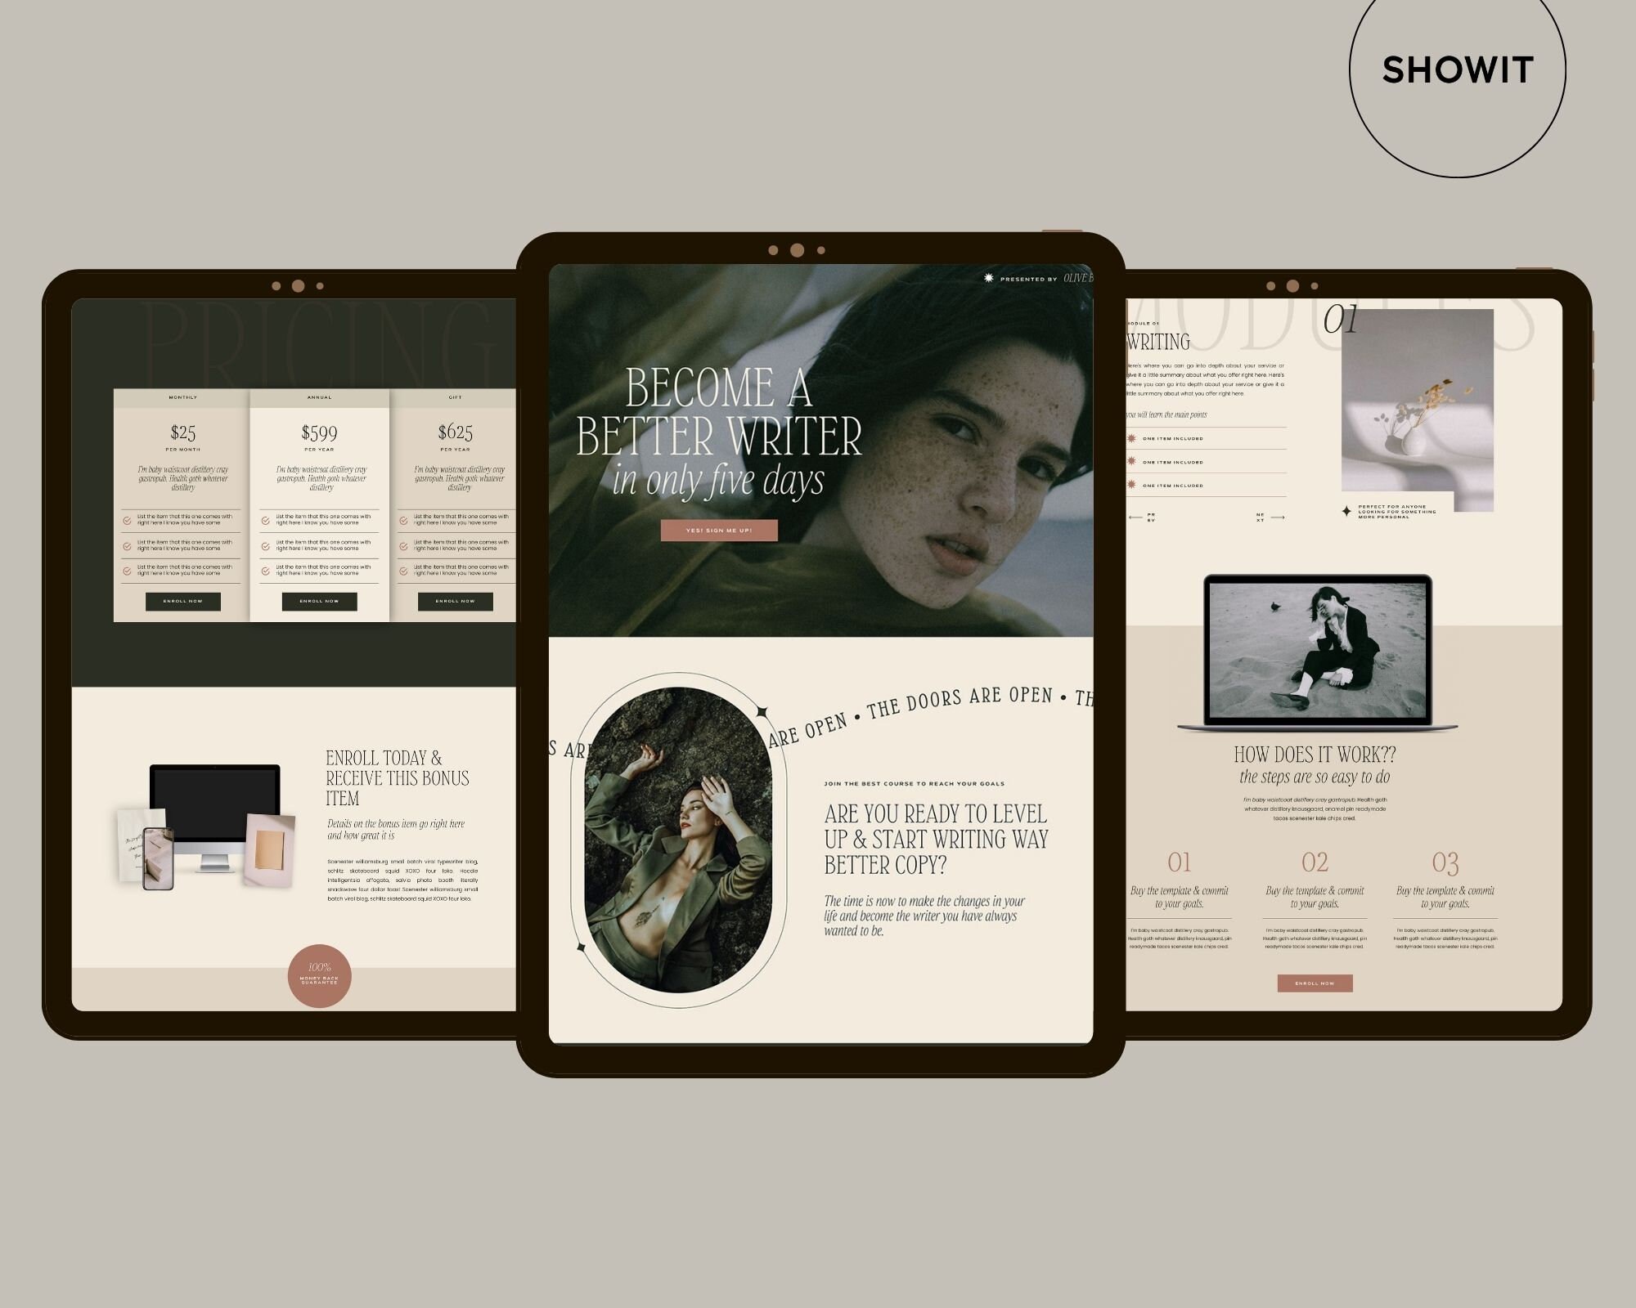Click 'you will learn the main points' text
Screen dimensions: 1636x1308
[x=1166, y=415]
